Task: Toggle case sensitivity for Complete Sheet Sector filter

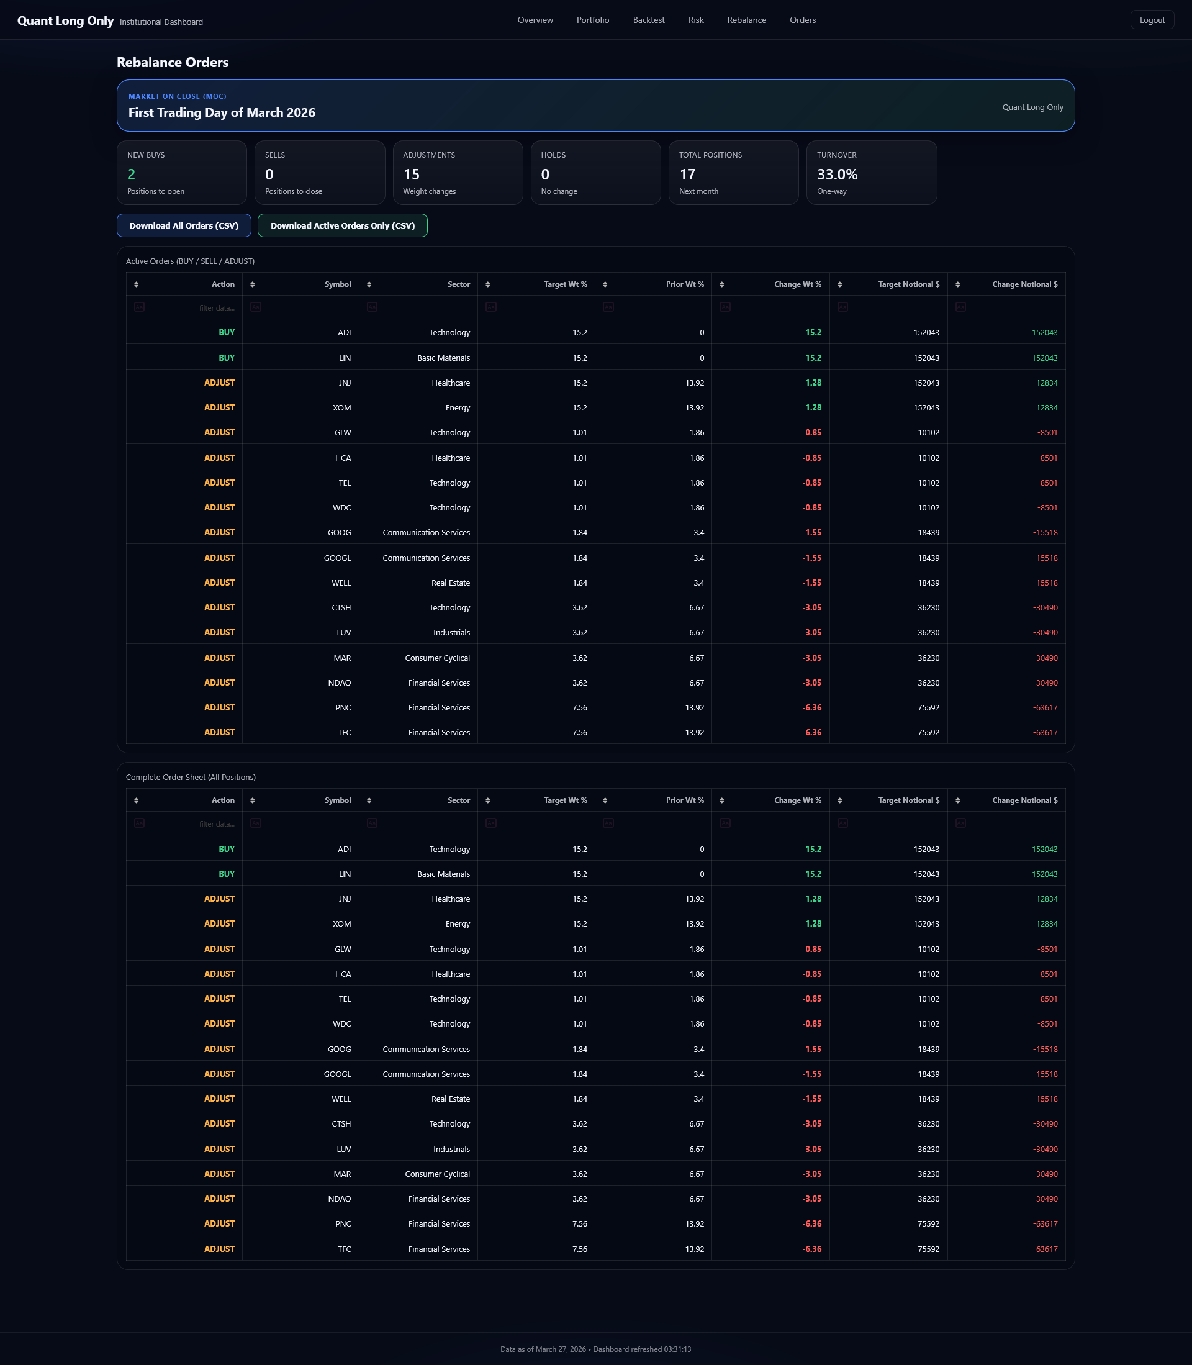Action: [372, 823]
